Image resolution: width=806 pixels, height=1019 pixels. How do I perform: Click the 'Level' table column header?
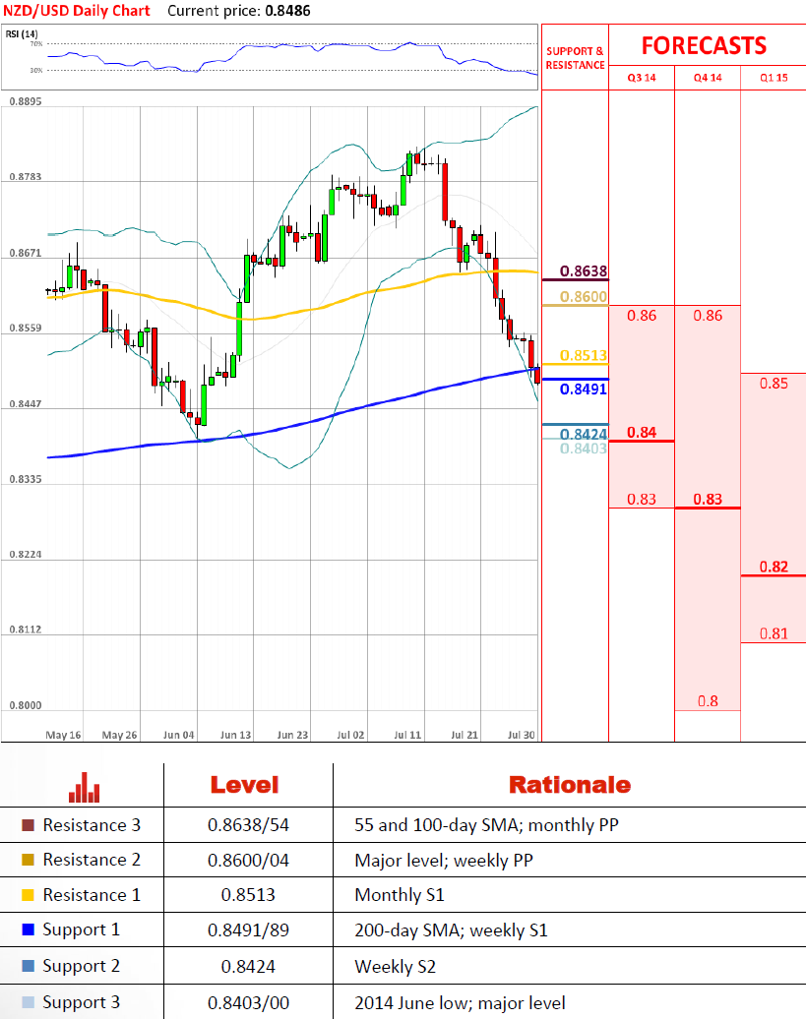pos(244,785)
